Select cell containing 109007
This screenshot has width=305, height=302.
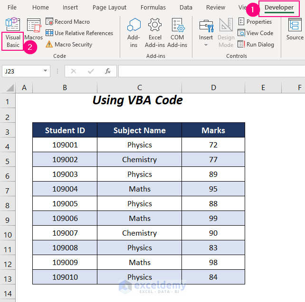pyautogui.click(x=65, y=233)
